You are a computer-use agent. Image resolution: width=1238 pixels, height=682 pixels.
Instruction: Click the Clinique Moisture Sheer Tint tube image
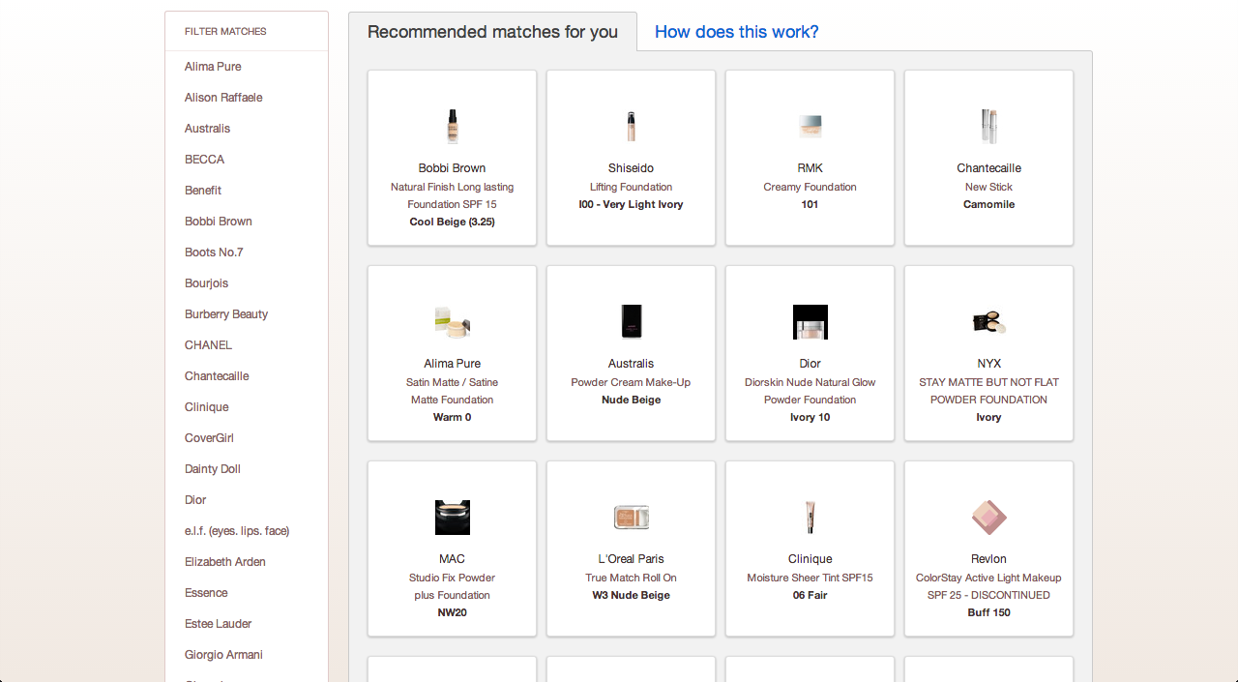810,518
